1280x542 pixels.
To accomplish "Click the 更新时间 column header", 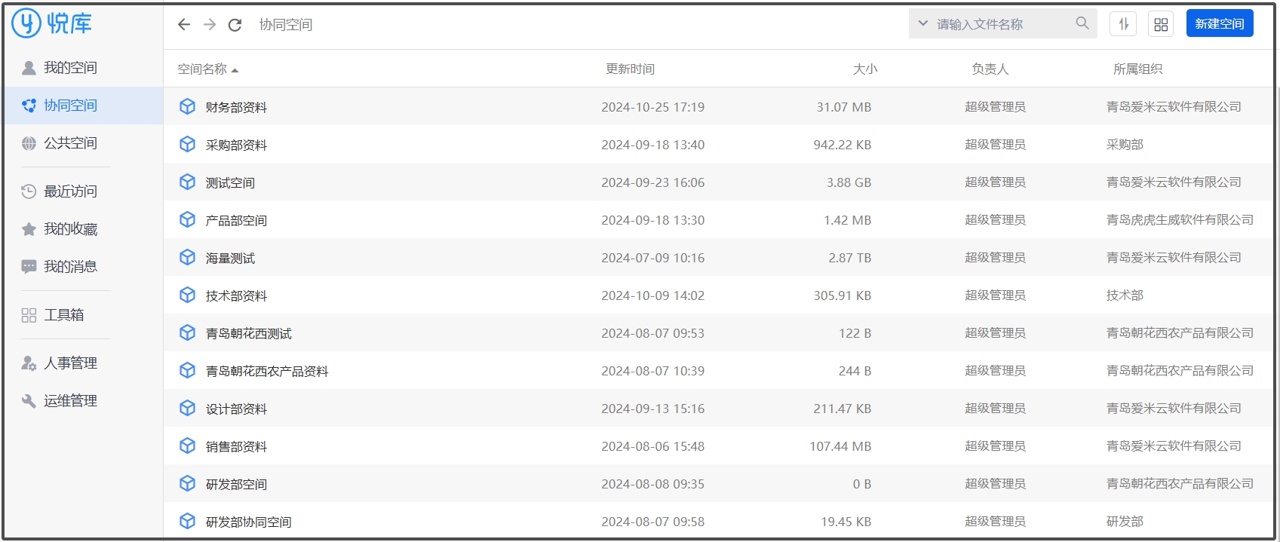I will pyautogui.click(x=630, y=69).
